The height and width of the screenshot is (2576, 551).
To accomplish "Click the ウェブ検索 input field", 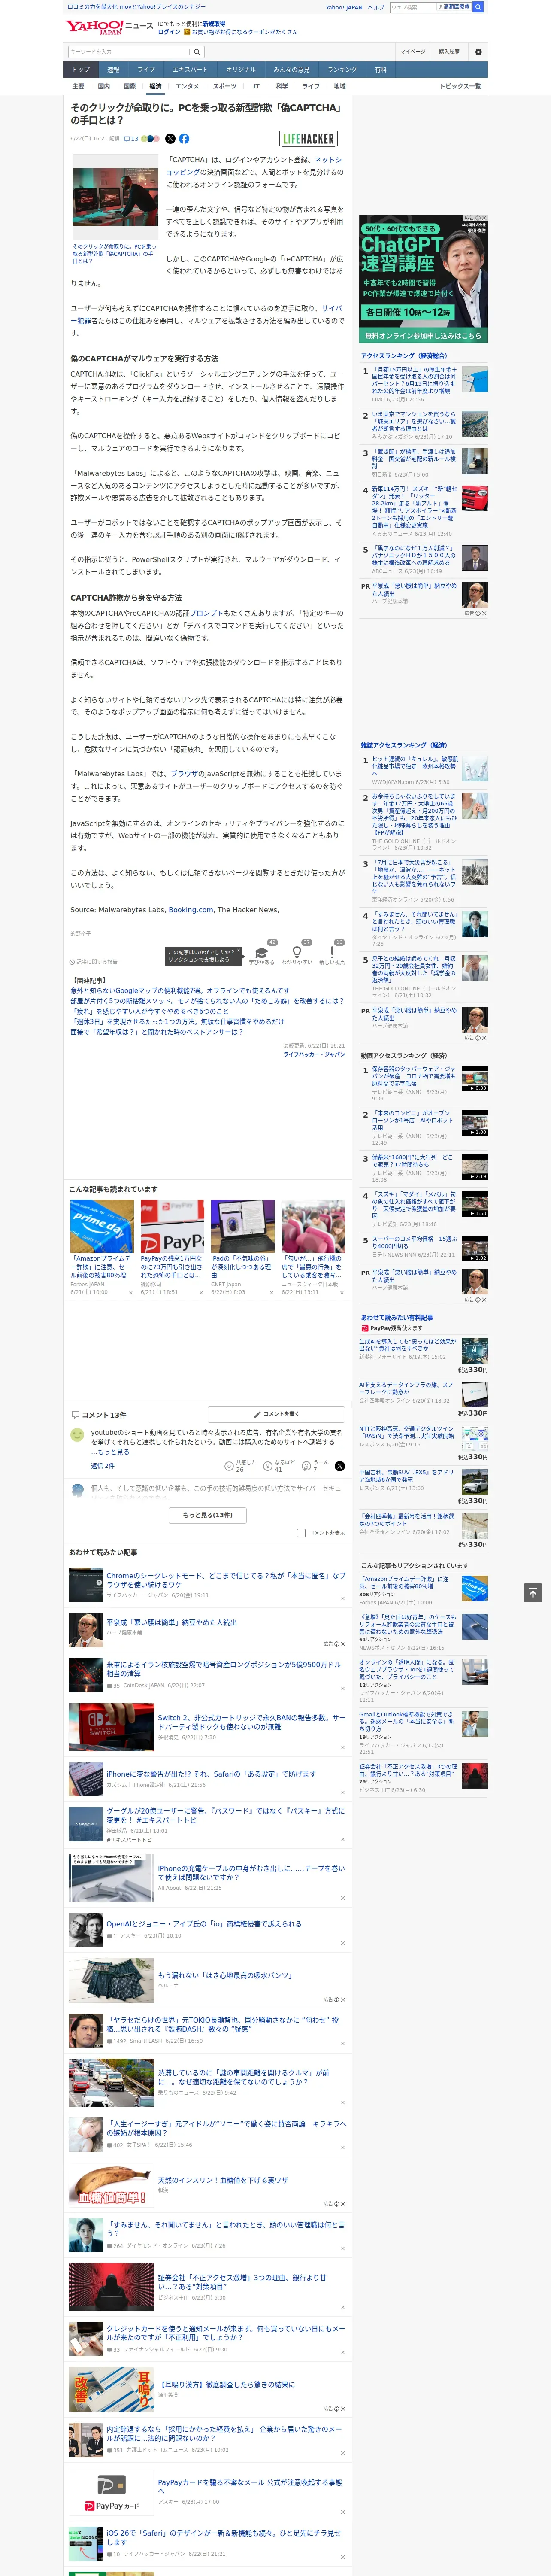I will click(x=412, y=7).
